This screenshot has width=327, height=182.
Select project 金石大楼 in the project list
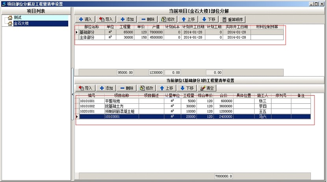coord(21,24)
